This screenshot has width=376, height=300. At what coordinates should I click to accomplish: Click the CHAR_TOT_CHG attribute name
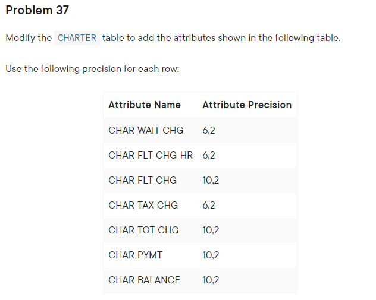tap(143, 230)
